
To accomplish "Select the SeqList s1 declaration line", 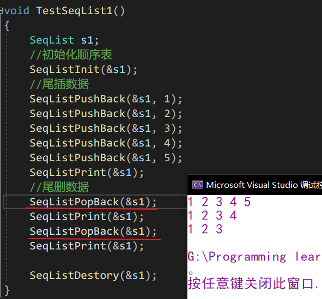I will (x=64, y=40).
